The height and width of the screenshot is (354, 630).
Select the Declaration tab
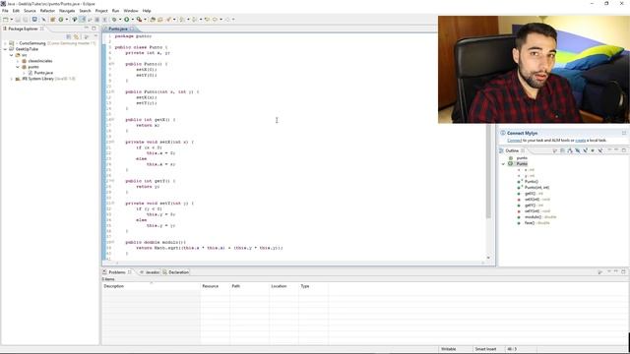176,272
